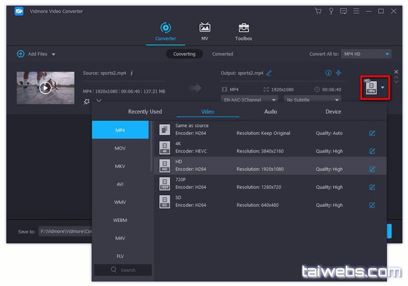Click the compress split settings icon
Screen dimensions: 408x286
338,73
